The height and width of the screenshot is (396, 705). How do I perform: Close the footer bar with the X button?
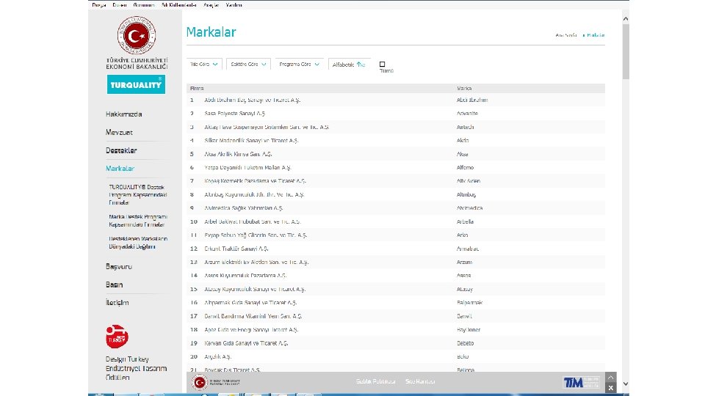coord(610,387)
